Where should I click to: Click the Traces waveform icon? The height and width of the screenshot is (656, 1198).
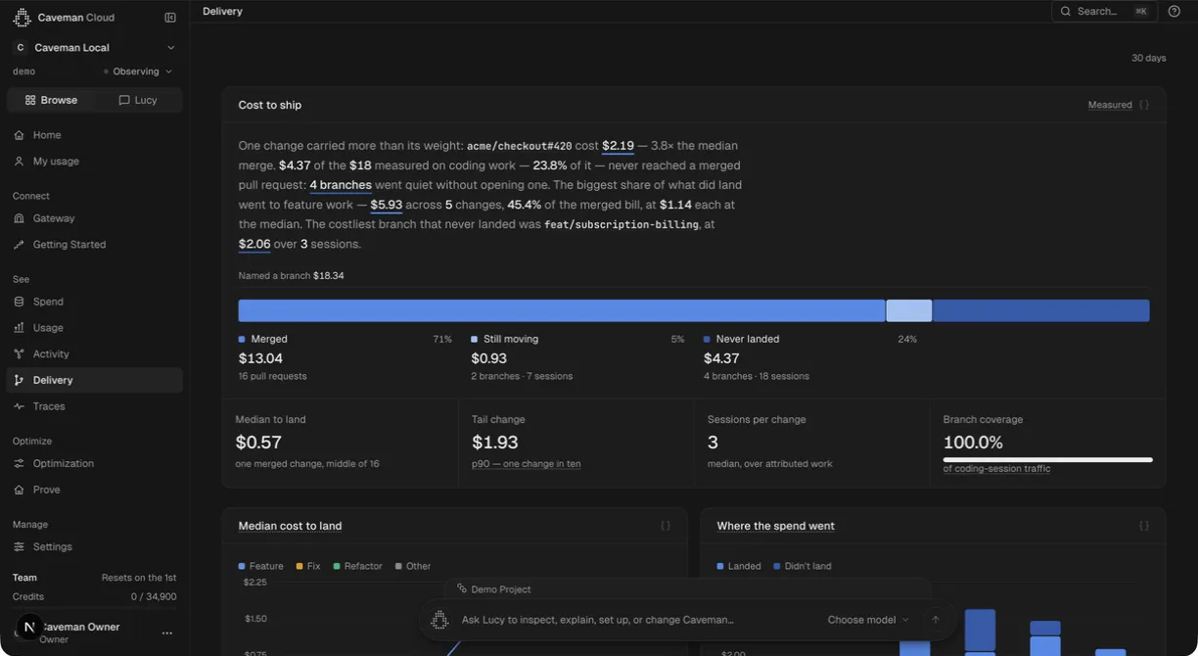tap(19, 406)
